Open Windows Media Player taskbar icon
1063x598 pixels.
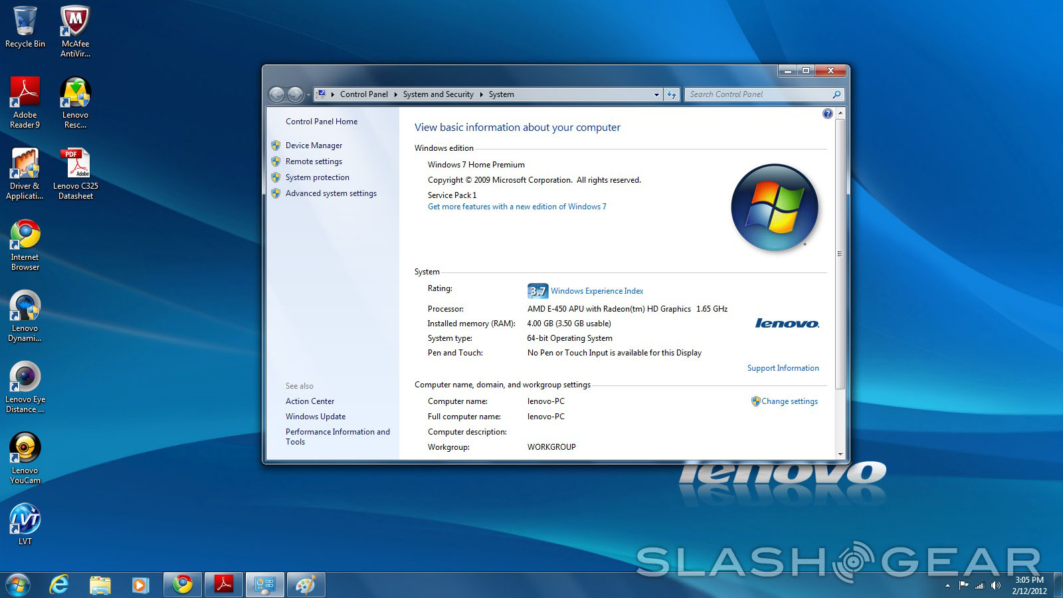tap(140, 585)
